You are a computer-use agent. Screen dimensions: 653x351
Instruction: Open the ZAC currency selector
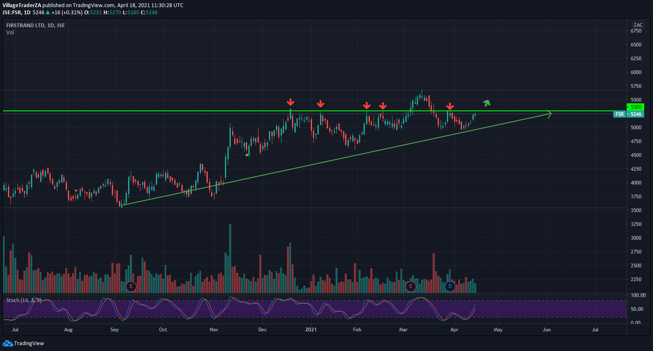pos(638,25)
